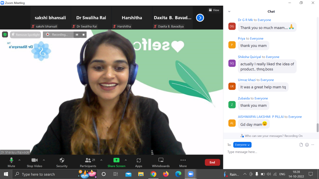319x179 pixels.
Task: Click the green Share Screen icon
Action: pyautogui.click(x=116, y=160)
